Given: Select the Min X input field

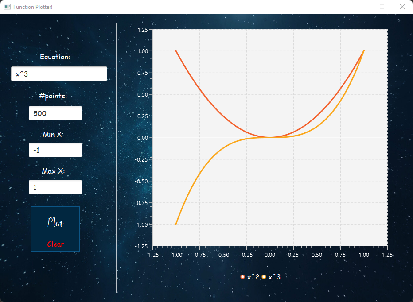Looking at the screenshot, I should click(x=55, y=150).
